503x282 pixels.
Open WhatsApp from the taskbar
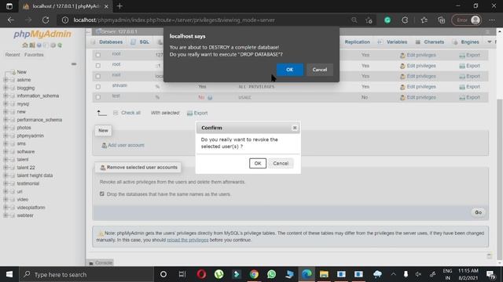(271, 274)
